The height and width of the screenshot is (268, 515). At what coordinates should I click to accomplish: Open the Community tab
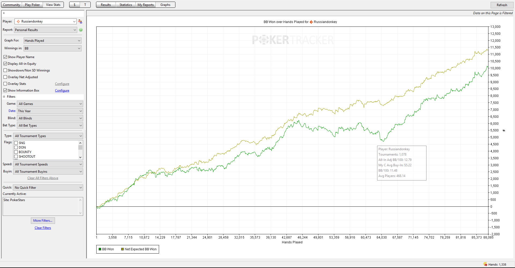(12, 5)
